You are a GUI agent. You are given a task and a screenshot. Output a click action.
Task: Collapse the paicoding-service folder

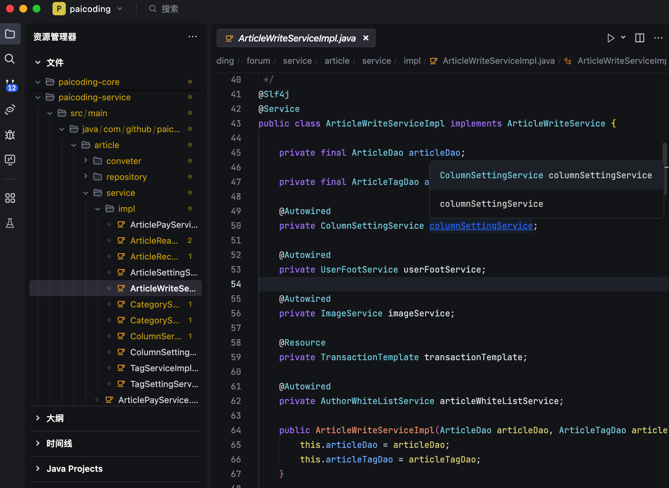[x=38, y=97]
